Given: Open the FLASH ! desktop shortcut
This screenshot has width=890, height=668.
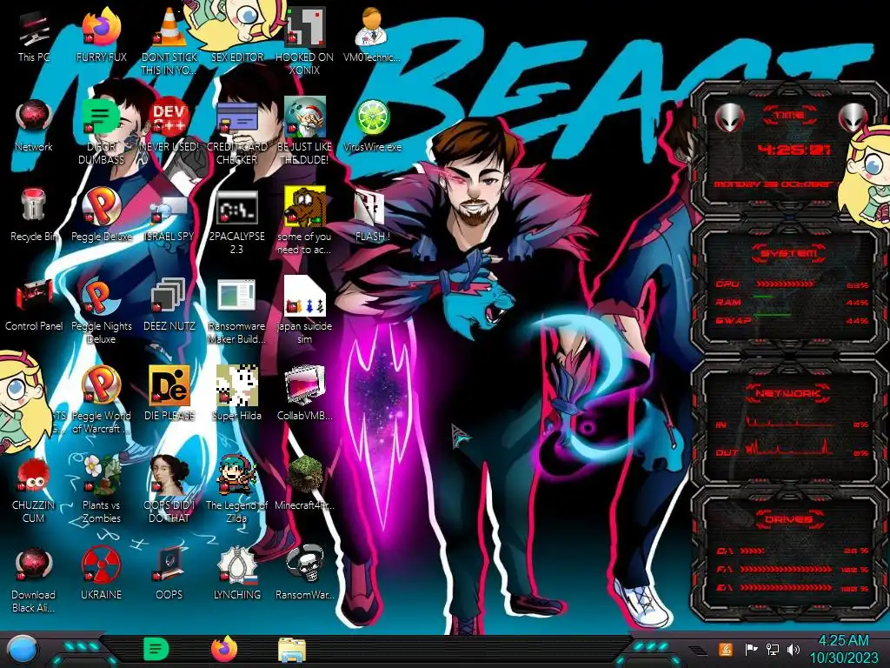Looking at the screenshot, I should pyautogui.click(x=372, y=215).
